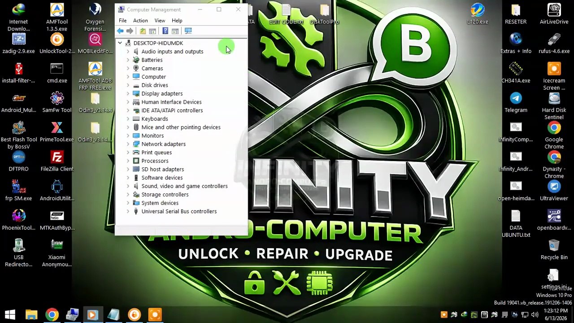Expand Universal Serial Bus controllers
Image resolution: width=574 pixels, height=323 pixels.
pyautogui.click(x=128, y=211)
